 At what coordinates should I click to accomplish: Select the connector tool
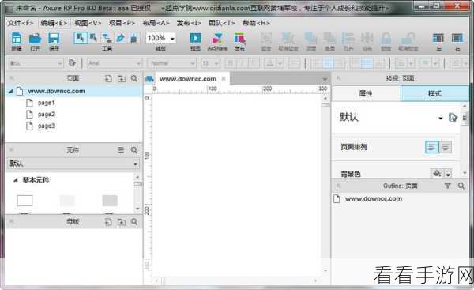point(107,38)
